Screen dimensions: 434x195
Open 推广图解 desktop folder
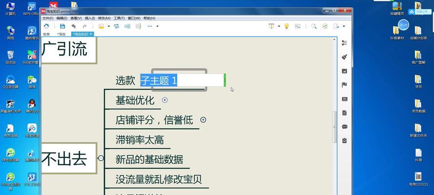(418, 58)
